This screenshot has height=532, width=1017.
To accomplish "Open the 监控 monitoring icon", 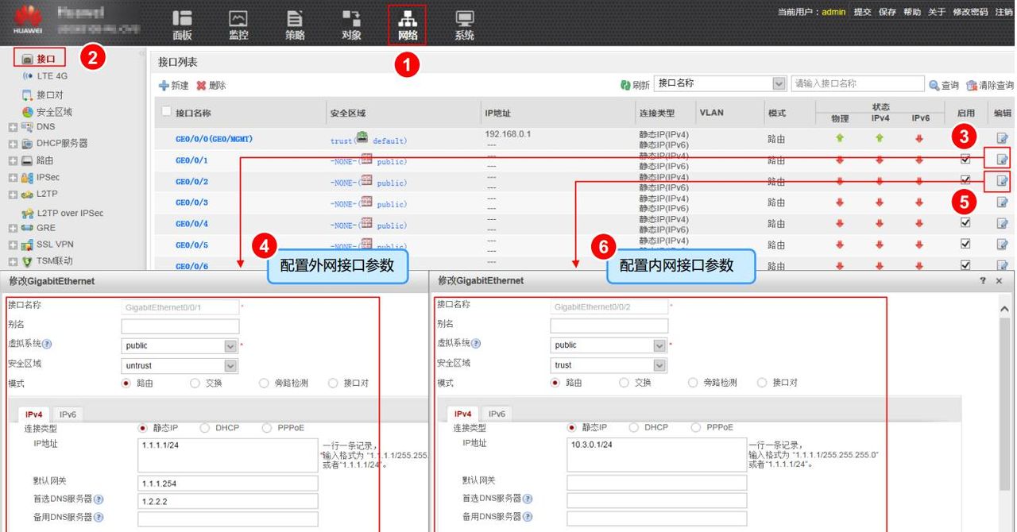I will coord(238,24).
